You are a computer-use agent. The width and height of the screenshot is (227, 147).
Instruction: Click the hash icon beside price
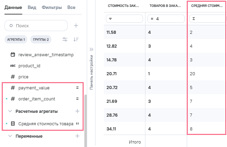pyautogui.click(x=13, y=77)
